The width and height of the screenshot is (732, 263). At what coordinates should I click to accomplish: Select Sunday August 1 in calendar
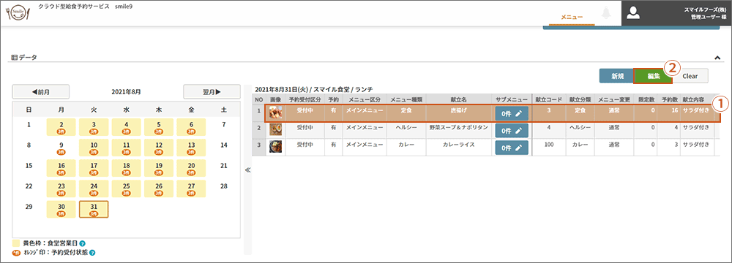(29, 124)
